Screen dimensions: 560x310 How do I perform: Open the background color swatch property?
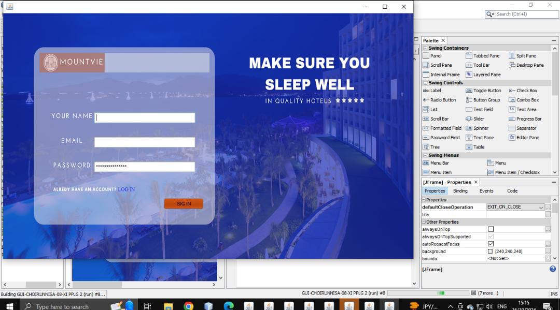[491, 252]
